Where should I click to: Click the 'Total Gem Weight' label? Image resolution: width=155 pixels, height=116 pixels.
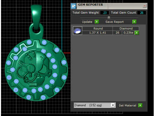pyautogui.click(x=86, y=13)
